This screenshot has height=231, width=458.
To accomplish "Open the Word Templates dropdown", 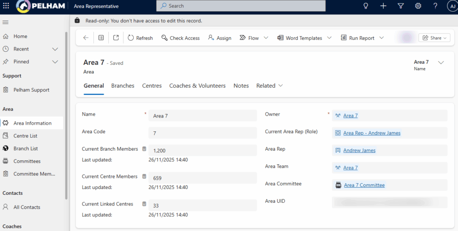I will [x=330, y=38].
